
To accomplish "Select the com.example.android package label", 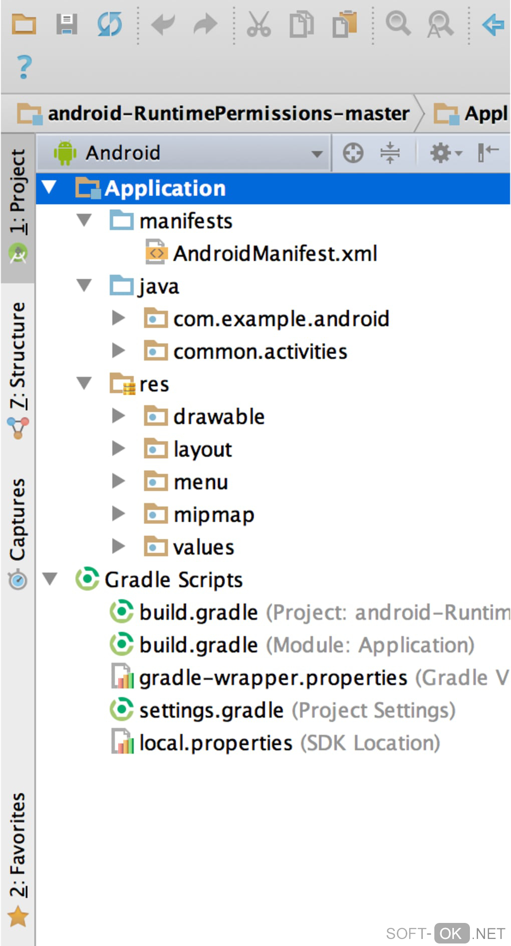I will 281,320.
